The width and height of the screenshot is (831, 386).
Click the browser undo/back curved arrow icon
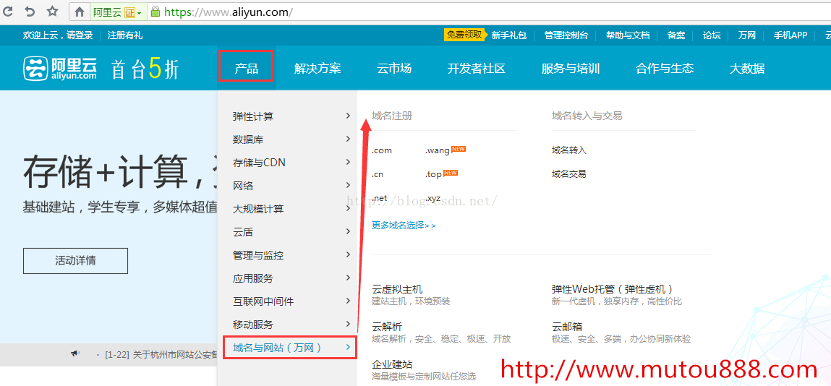pyautogui.click(x=30, y=11)
